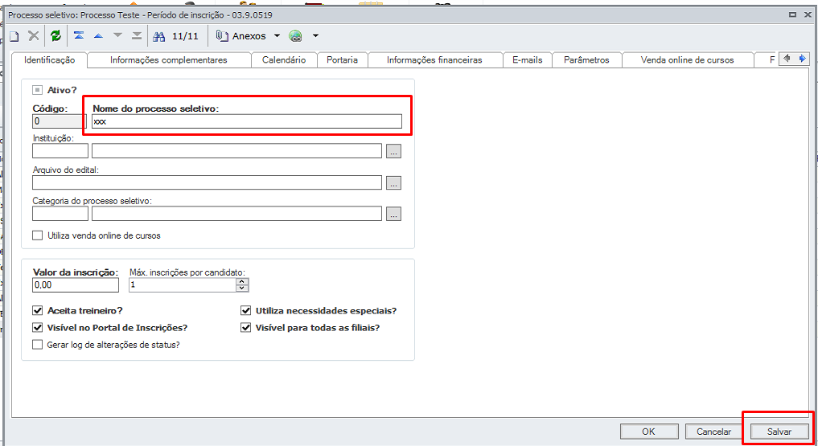Click the Código field

tap(59, 121)
